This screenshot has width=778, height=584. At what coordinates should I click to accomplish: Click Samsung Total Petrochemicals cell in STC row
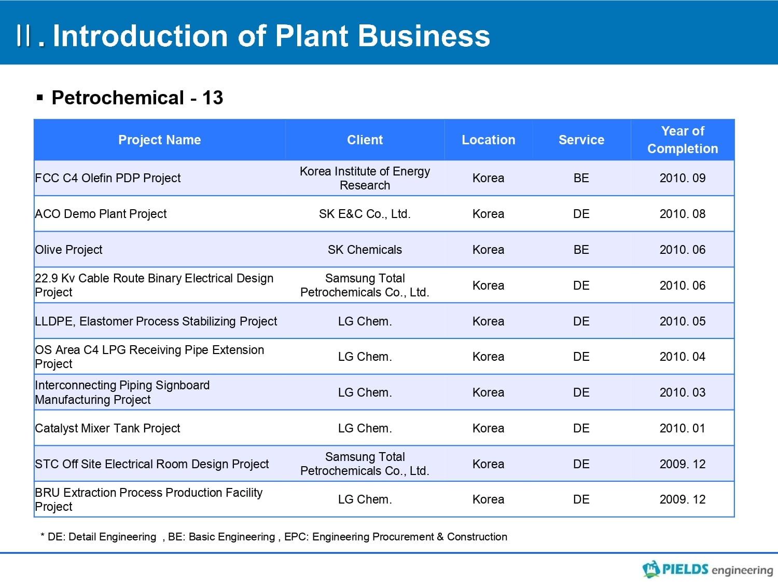(x=365, y=464)
